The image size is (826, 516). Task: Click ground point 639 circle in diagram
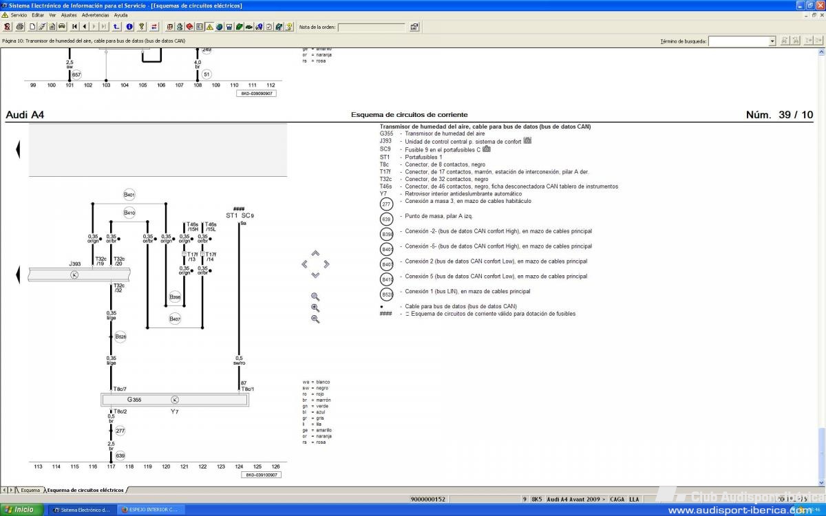(x=120, y=455)
